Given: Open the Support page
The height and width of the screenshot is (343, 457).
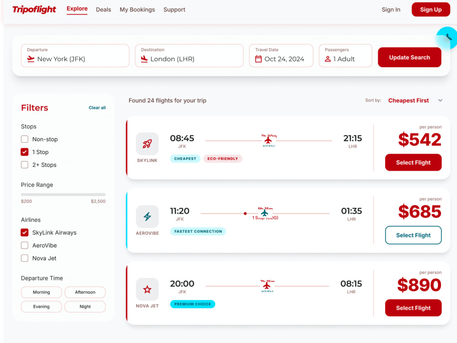Looking at the screenshot, I should (x=174, y=10).
